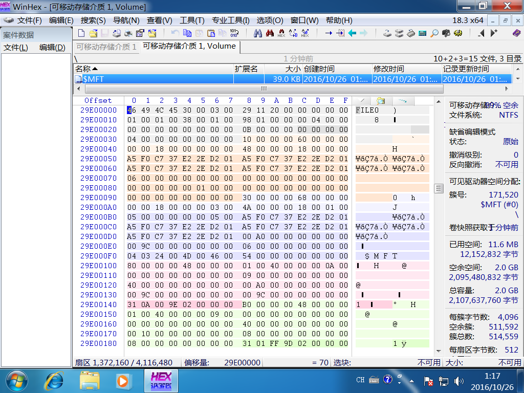Click the wavy arrow button above the text column
This screenshot has width=524, height=393.
[403, 100]
